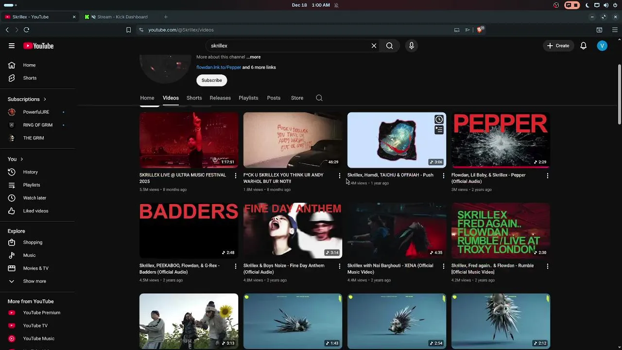The height and width of the screenshot is (350, 622).
Task: Go to the YouTube logo home
Action: click(x=38, y=46)
